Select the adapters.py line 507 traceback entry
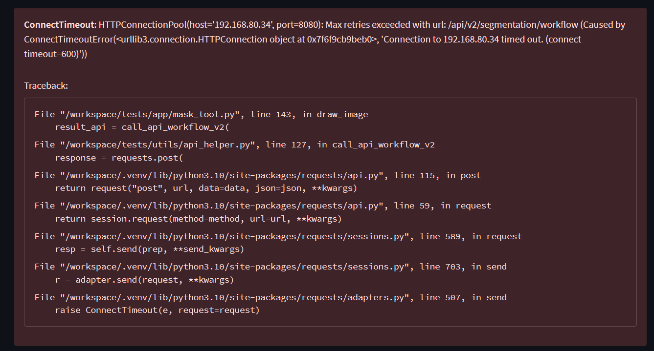This screenshot has height=351, width=654. click(x=270, y=297)
